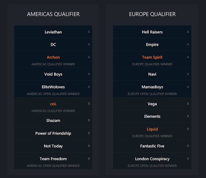This screenshot has width=206, height=178.
Task: Click the Not Today team row
Action: (53, 146)
